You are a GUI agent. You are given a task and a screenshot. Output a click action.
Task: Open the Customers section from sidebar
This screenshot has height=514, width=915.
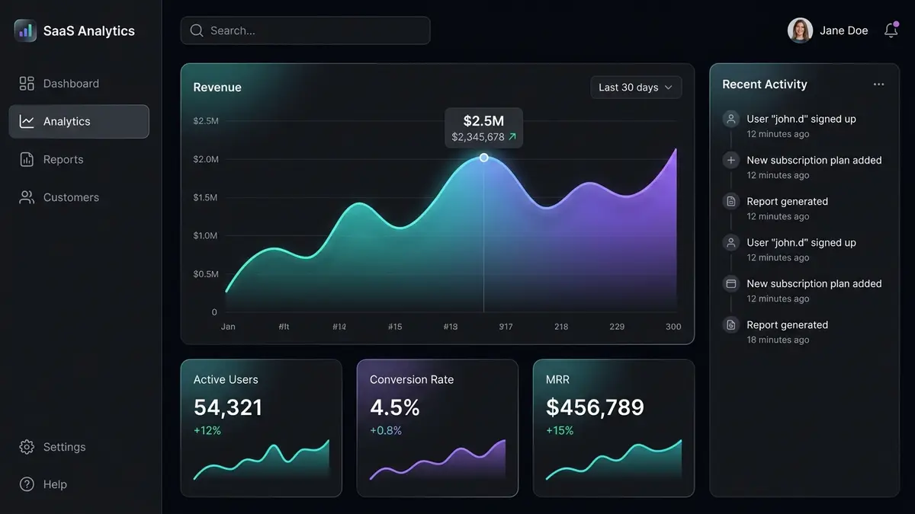71,196
